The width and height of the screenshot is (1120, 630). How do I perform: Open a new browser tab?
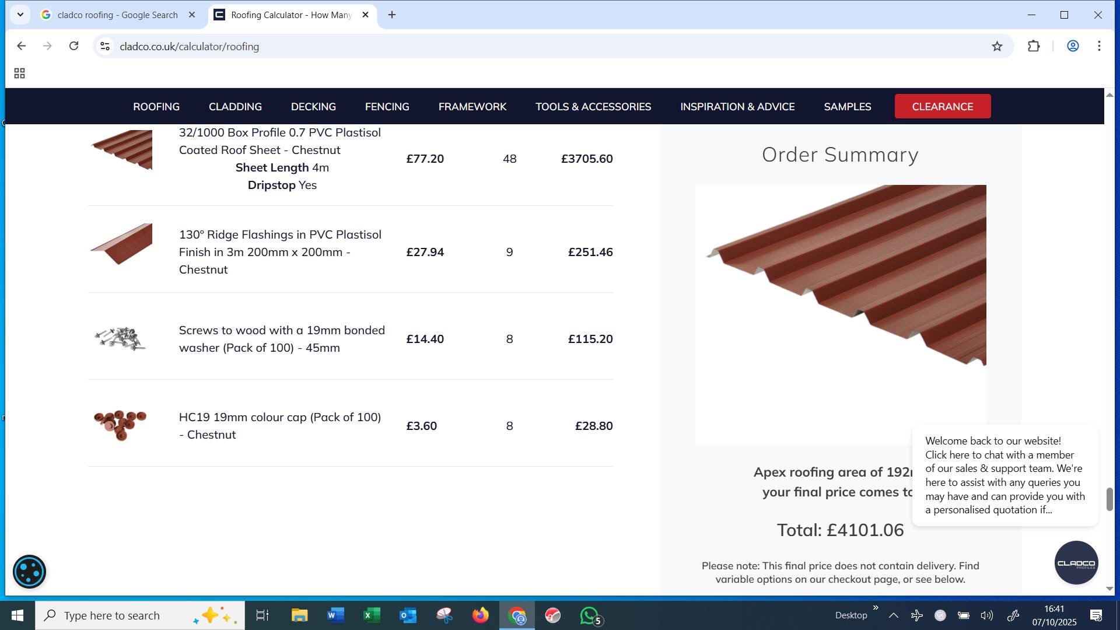392,15
